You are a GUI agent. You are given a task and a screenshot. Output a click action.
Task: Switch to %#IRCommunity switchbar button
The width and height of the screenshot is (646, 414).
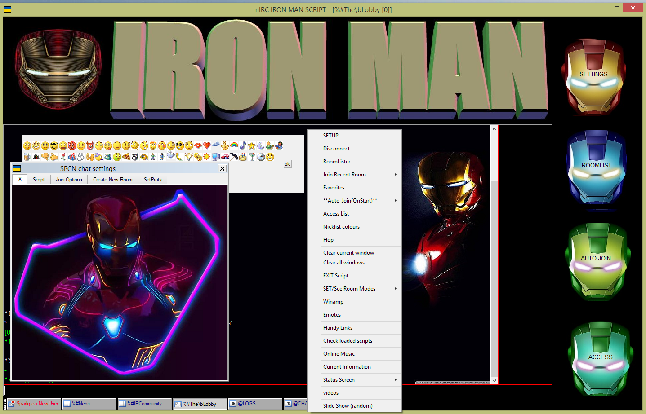pos(145,404)
